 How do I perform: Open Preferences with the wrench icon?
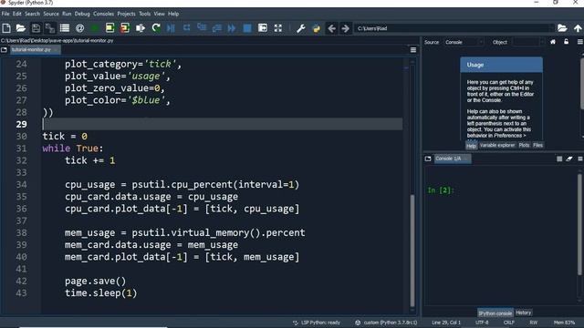tap(301, 28)
